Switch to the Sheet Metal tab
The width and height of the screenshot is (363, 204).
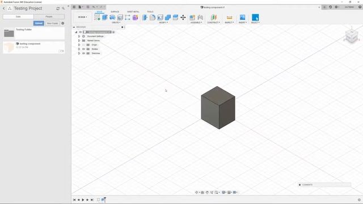coord(133,11)
